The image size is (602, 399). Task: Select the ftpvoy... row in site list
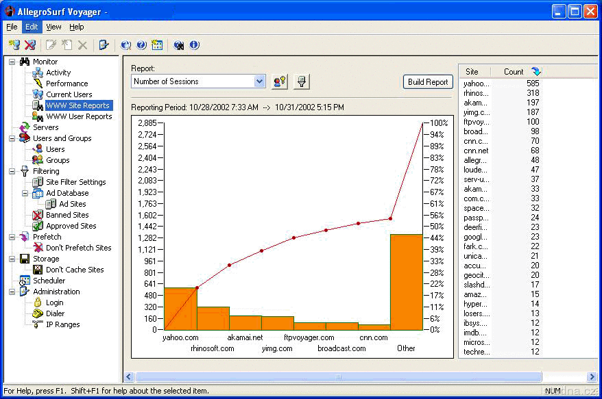[501, 122]
